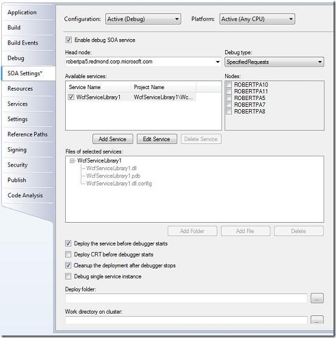Select WcfServiceLibrary1.pdb in the files tree

click(113, 176)
